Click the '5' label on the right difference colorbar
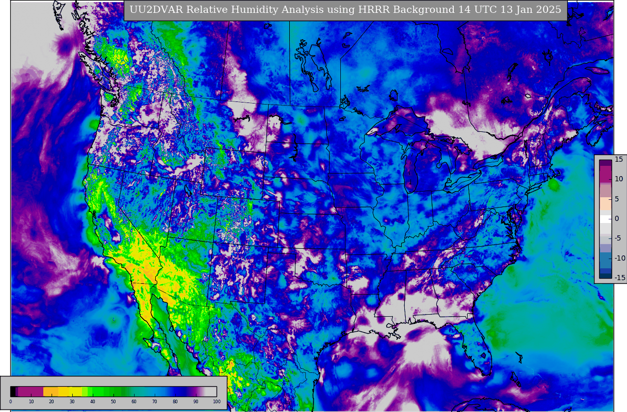627x412 pixels. pyautogui.click(x=617, y=199)
